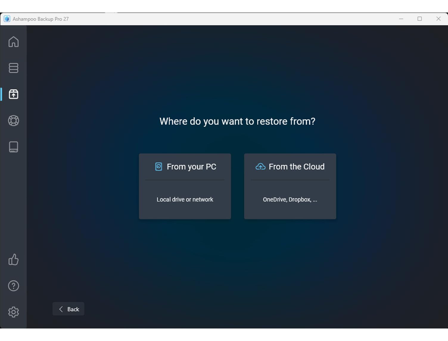Open the drive tools icon in sidebar
Screen dimensions: 448x341
pos(13,147)
